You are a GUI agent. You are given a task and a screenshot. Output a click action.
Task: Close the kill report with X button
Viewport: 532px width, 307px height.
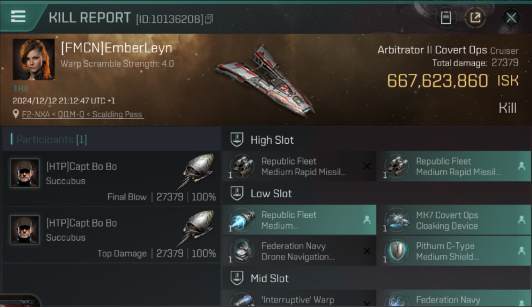[x=511, y=18]
